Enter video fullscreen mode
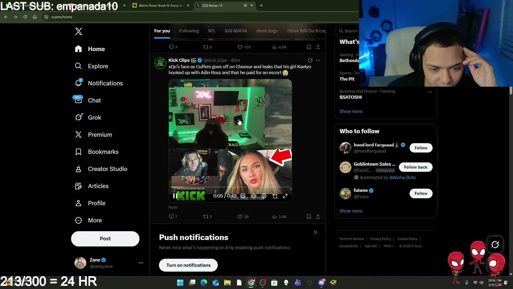The width and height of the screenshot is (513, 289). pyautogui.click(x=285, y=196)
